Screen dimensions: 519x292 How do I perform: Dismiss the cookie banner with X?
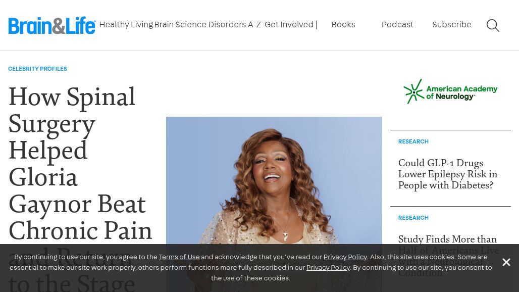506,262
